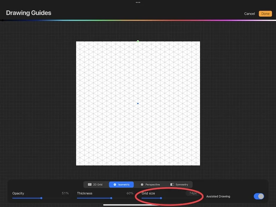The height and width of the screenshot is (207, 276).
Task: Click the Drawing Guides title
Action: pos(29,13)
